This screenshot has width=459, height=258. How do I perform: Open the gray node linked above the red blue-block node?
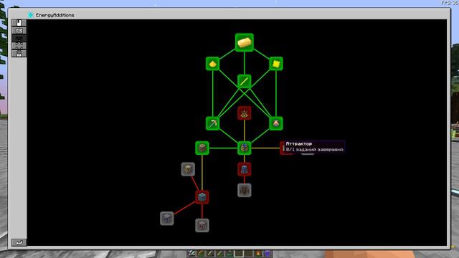click(x=188, y=169)
